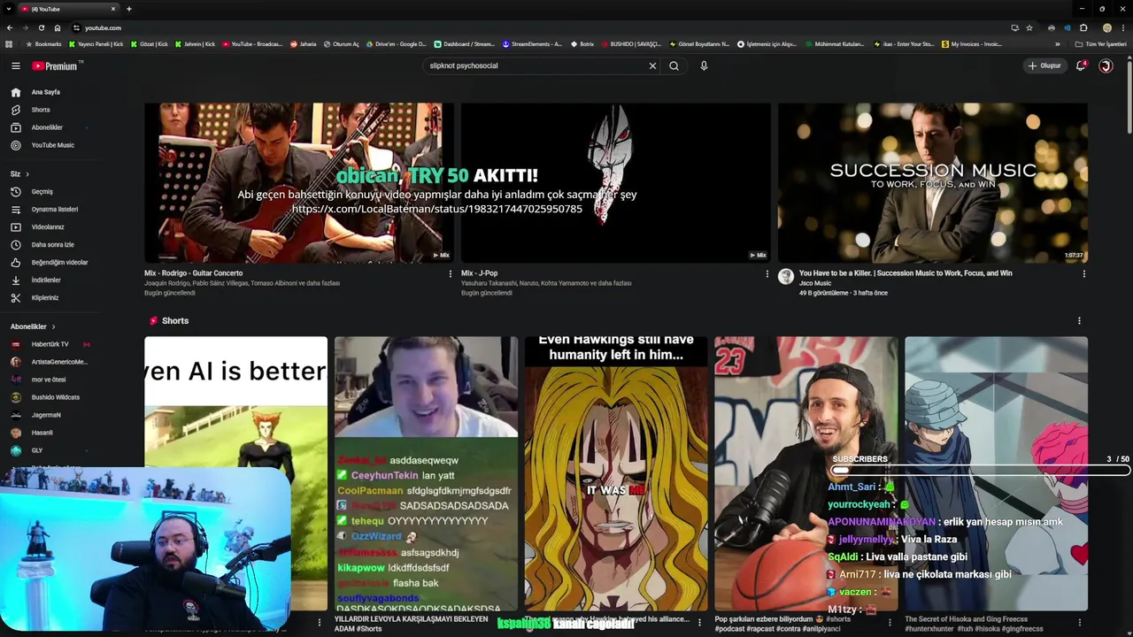Open Chrome three-dot menu
This screenshot has width=1133, height=637.
point(1122,27)
